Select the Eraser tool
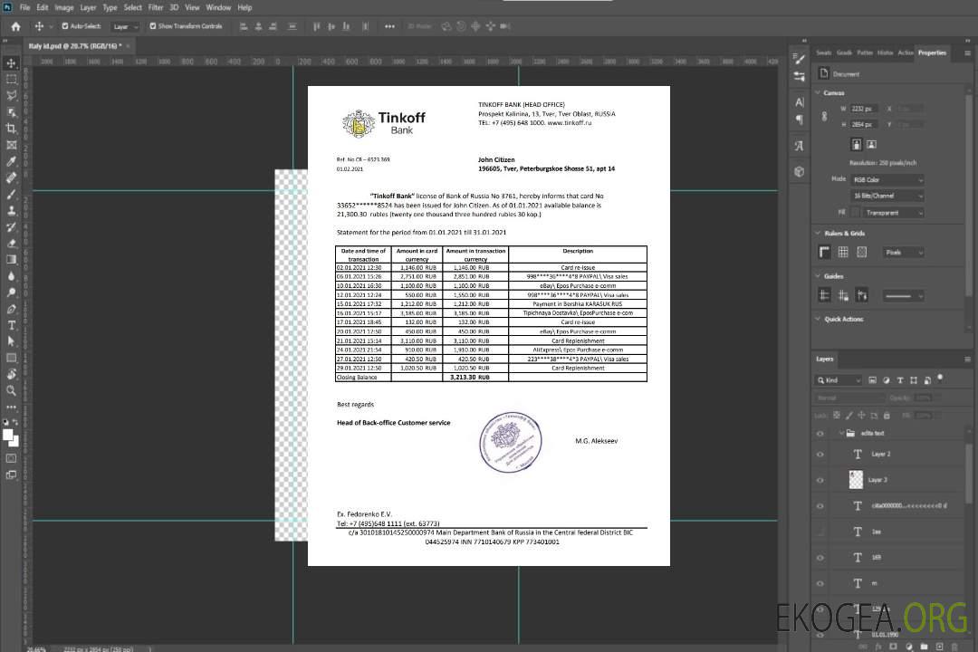978x652 pixels. pos(11,244)
